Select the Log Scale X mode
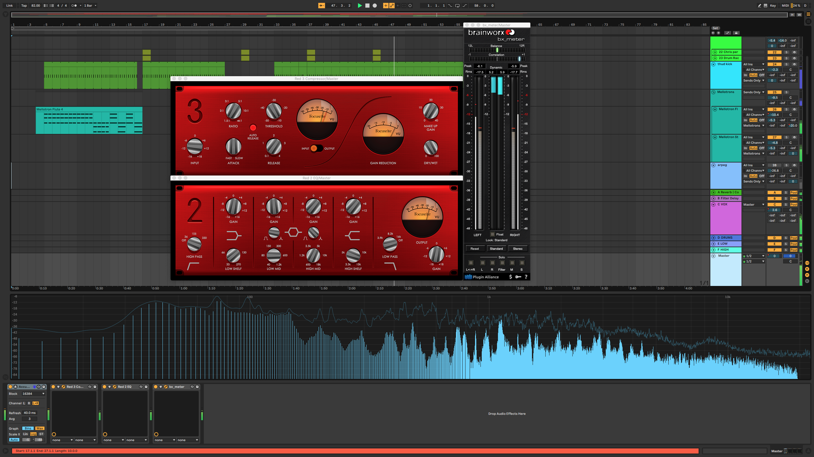Screen dimensions: 814x457 (x=33, y=434)
